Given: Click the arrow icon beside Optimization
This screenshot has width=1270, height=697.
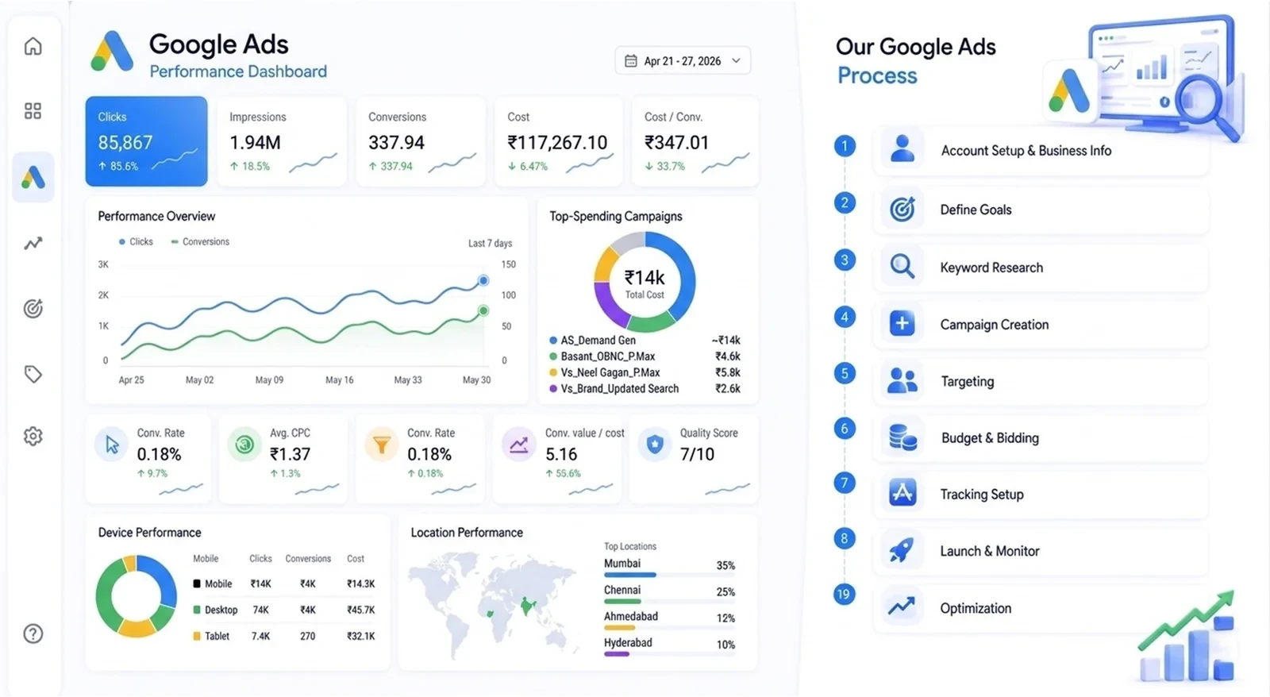Looking at the screenshot, I should click(x=902, y=607).
